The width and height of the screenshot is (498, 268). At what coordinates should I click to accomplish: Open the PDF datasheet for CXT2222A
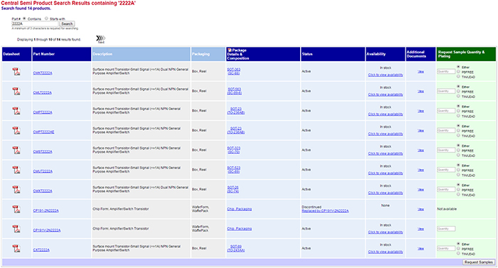pyautogui.click(x=16, y=248)
